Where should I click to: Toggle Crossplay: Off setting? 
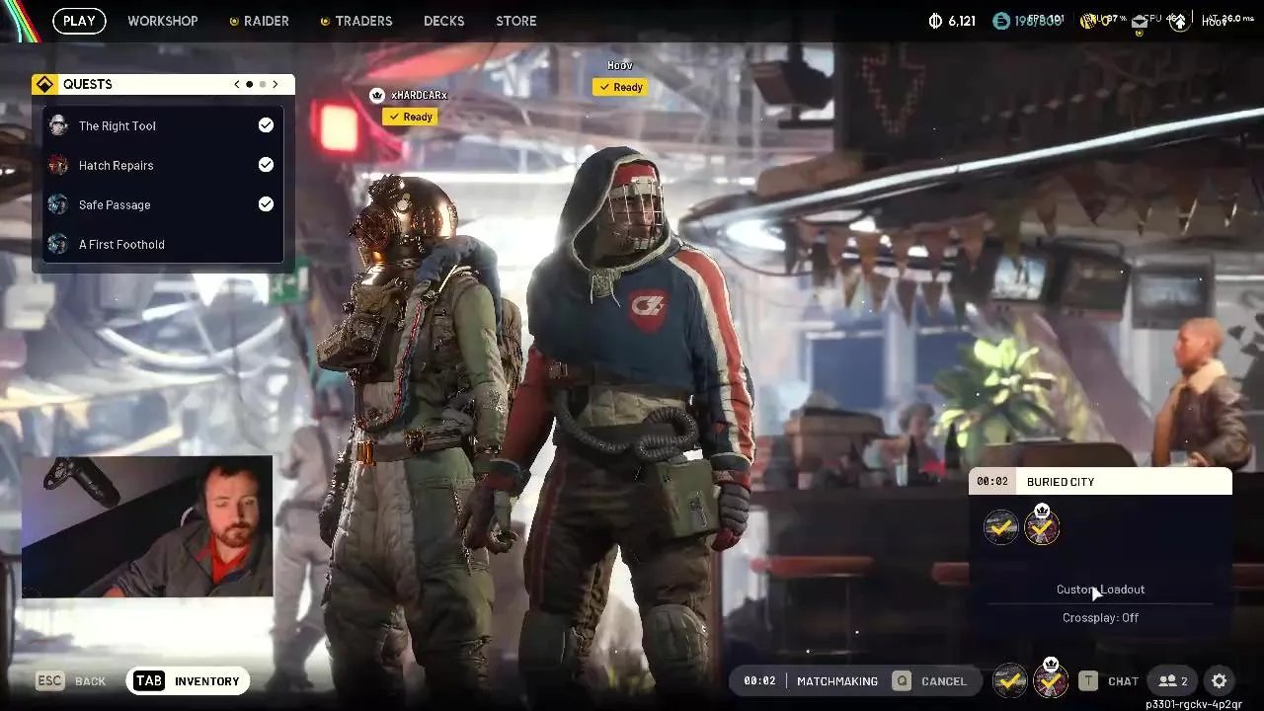pyautogui.click(x=1100, y=618)
